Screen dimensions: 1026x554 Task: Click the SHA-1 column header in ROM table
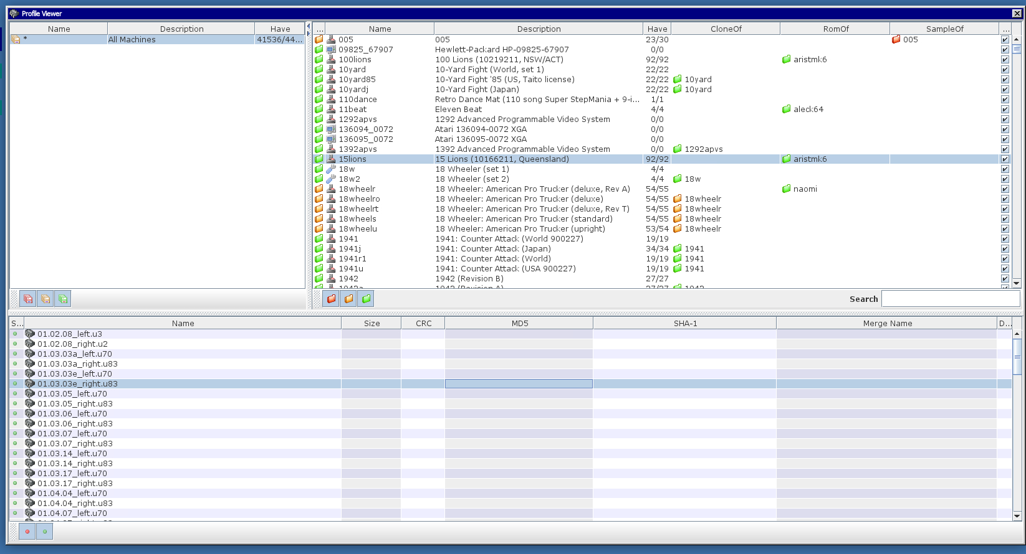[x=685, y=323]
